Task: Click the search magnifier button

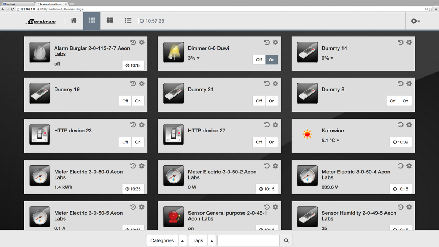Action: pyautogui.click(x=286, y=241)
